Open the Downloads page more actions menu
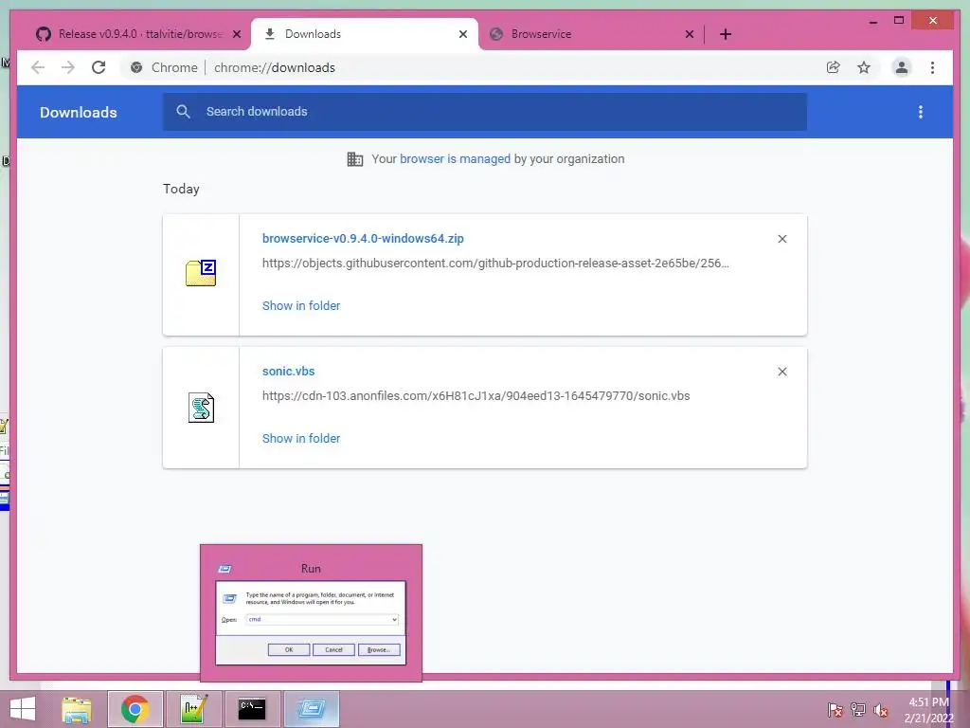Image resolution: width=970 pixels, height=728 pixels. tap(921, 112)
